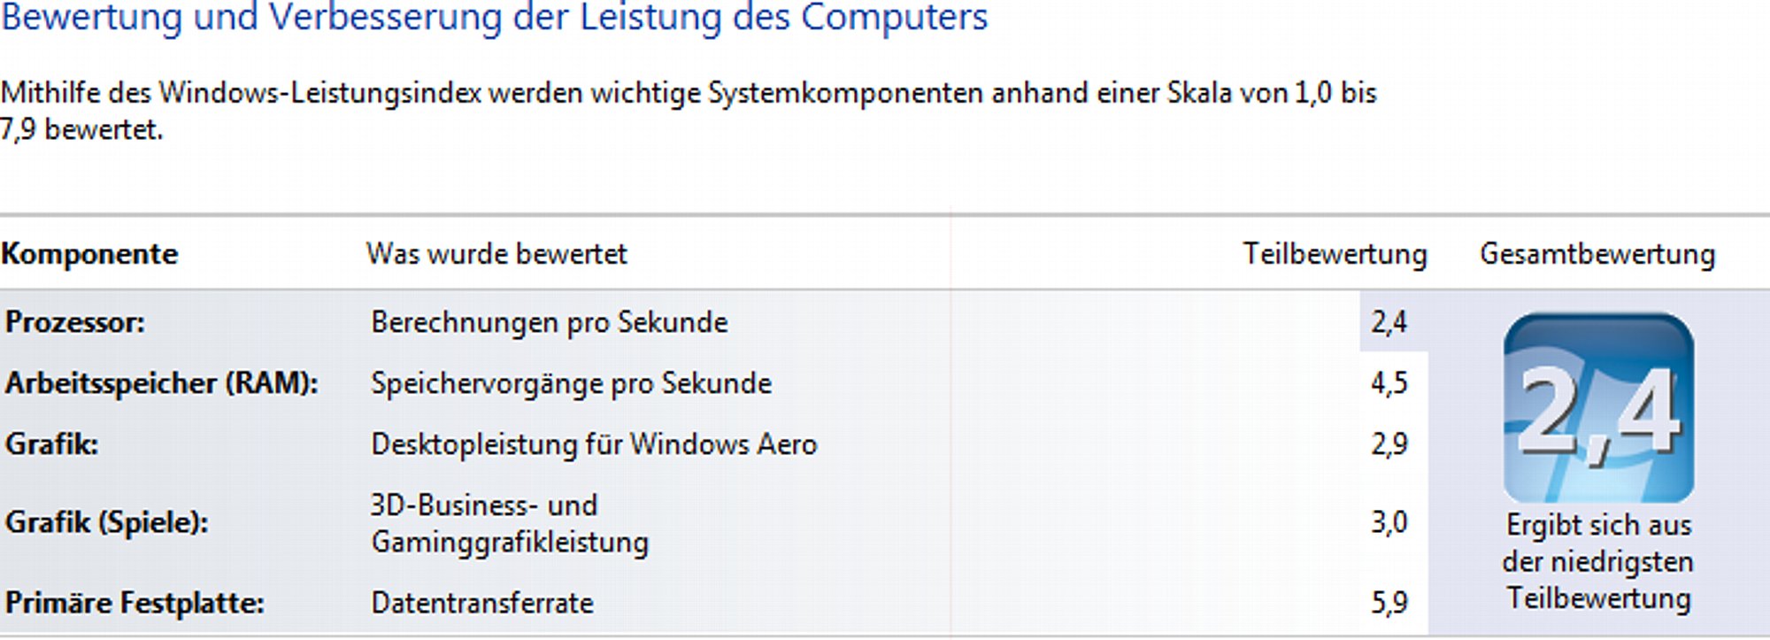Click the Bewertung und Verbesserung page heading
This screenshot has width=1770, height=640.
(494, 19)
